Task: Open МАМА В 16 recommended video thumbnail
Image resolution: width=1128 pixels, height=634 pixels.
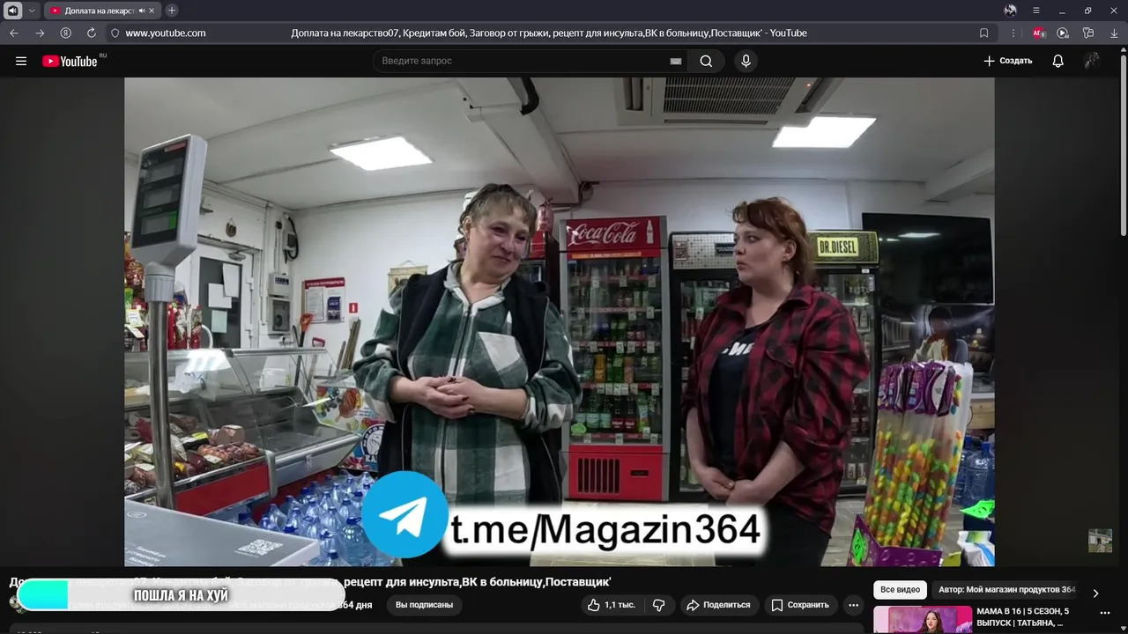Action: pos(923,620)
